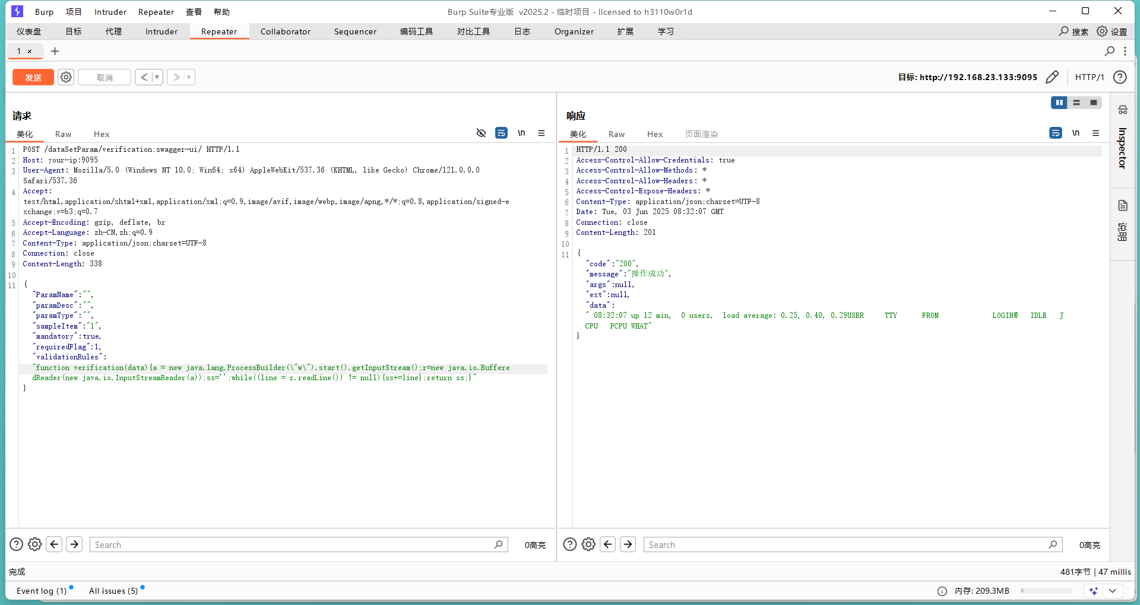Screen dimensions: 1140x605
Task: Toggle hide non-printable eye icon in request
Action: click(x=482, y=133)
